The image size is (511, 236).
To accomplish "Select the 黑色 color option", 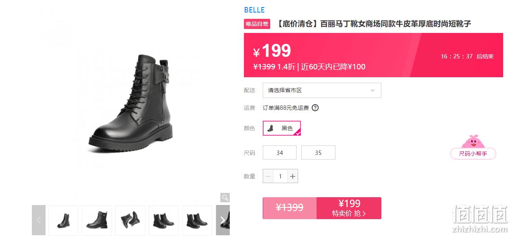I will (x=282, y=128).
